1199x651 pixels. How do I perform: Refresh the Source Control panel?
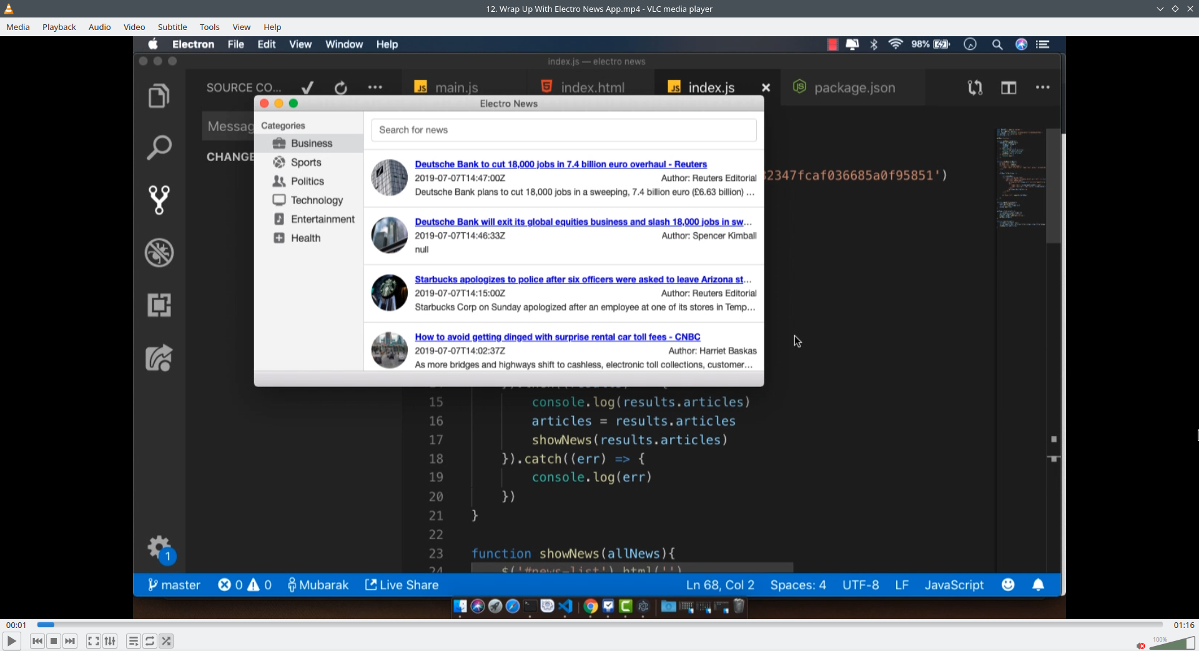click(x=341, y=88)
